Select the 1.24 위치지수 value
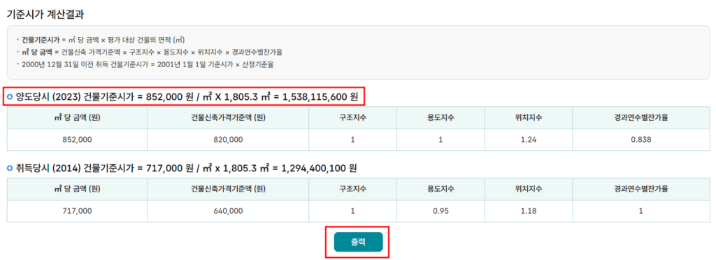This screenshot has height=260, width=716. click(529, 140)
